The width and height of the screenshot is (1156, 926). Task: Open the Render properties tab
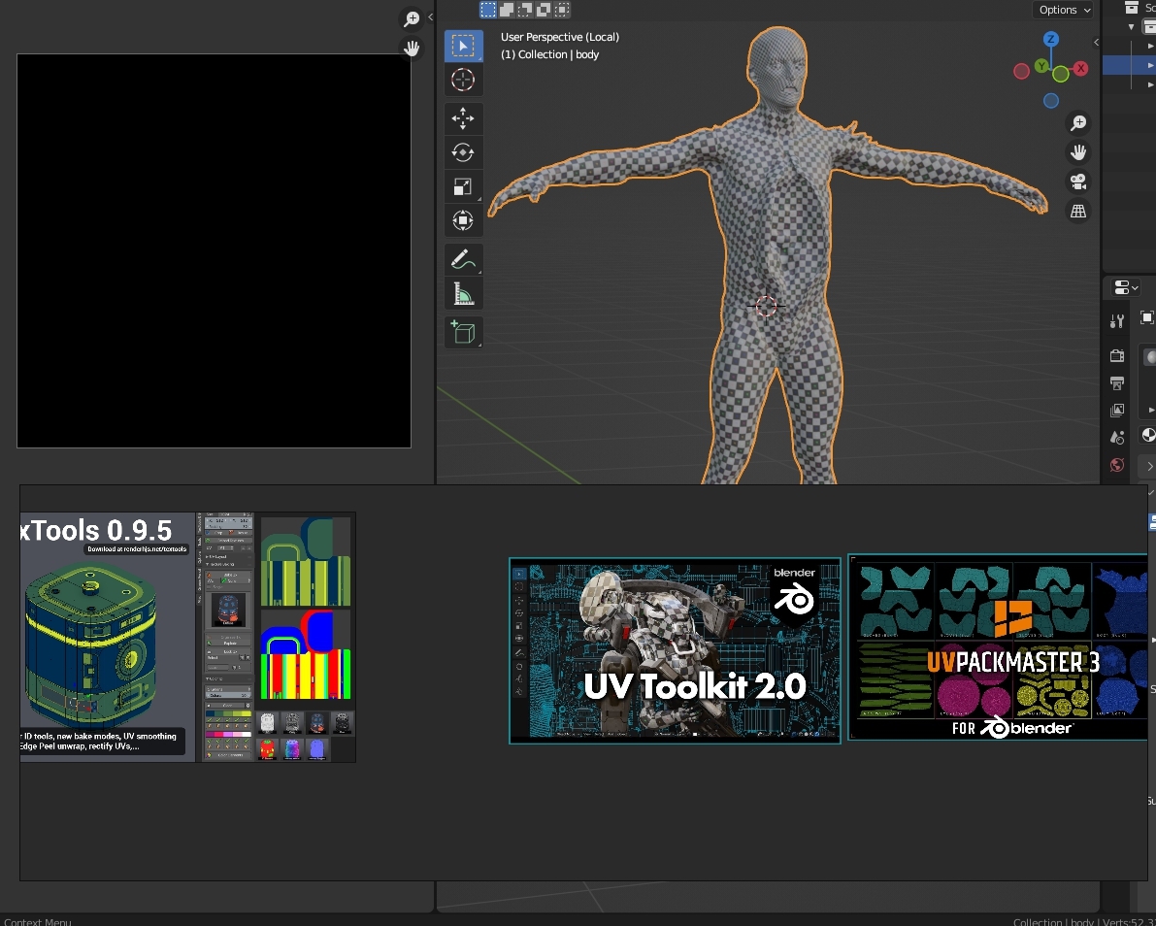tap(1117, 355)
